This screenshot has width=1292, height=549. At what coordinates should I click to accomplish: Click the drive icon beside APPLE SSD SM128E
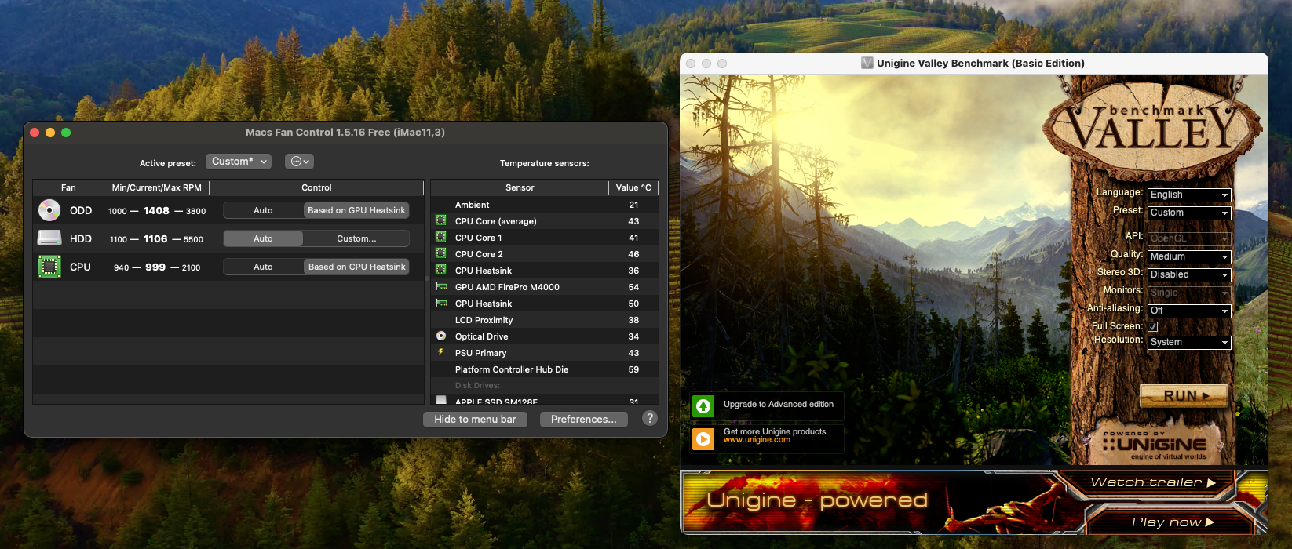441,400
